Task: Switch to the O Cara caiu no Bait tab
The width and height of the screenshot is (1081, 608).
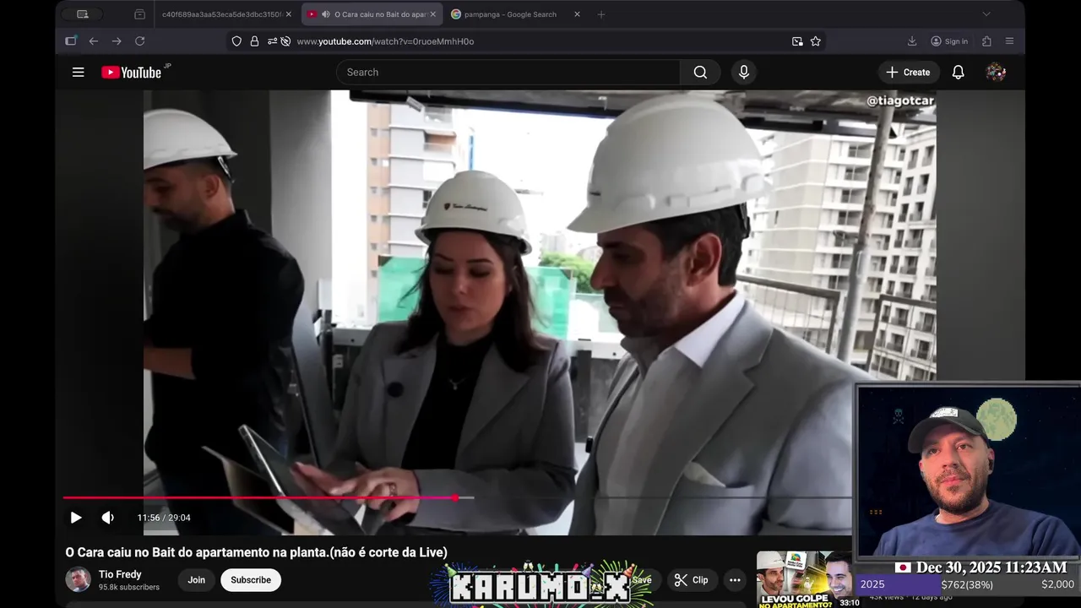Action: coord(372,14)
